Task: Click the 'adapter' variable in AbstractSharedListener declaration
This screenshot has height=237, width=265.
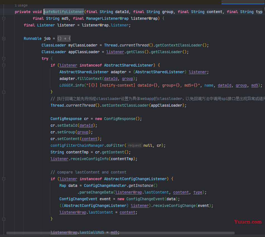Action: (119, 72)
